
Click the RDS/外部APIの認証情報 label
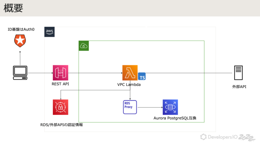pos(61,125)
